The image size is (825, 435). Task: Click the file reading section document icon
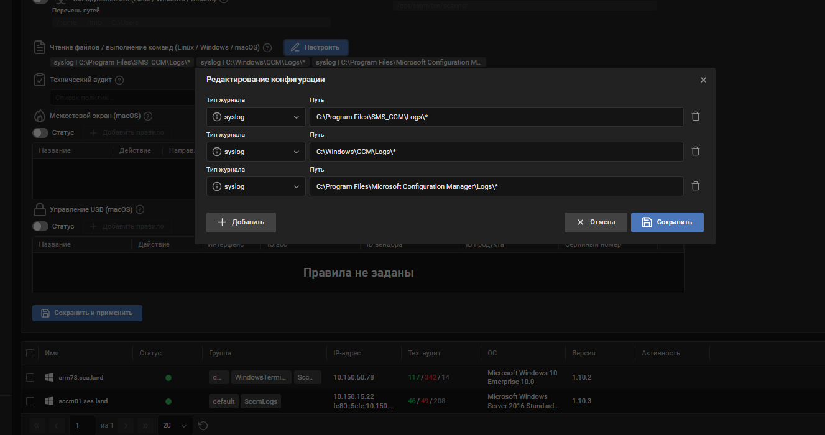39,47
